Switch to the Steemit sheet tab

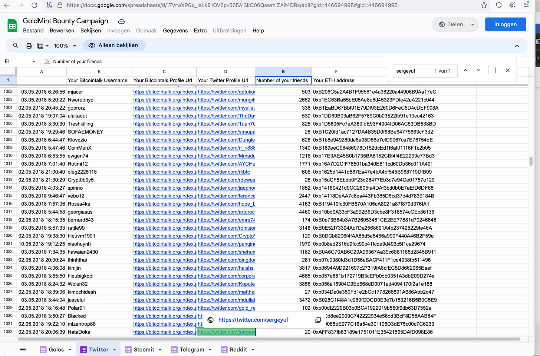point(144,349)
